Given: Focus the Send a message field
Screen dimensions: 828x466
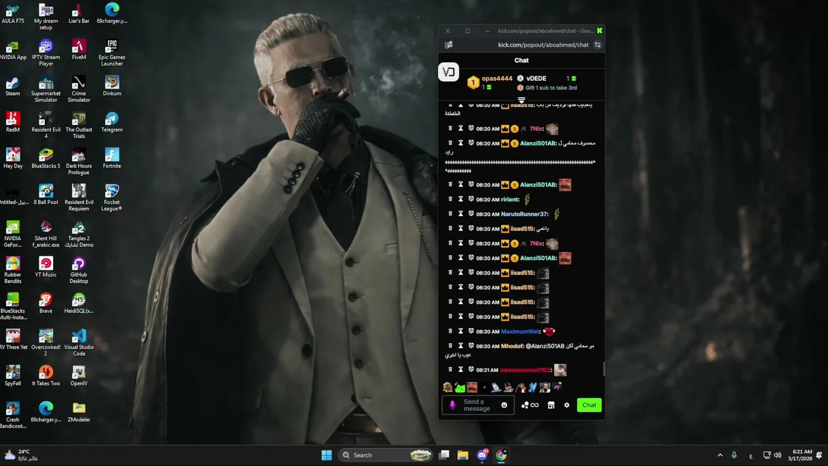Looking at the screenshot, I should (477, 405).
